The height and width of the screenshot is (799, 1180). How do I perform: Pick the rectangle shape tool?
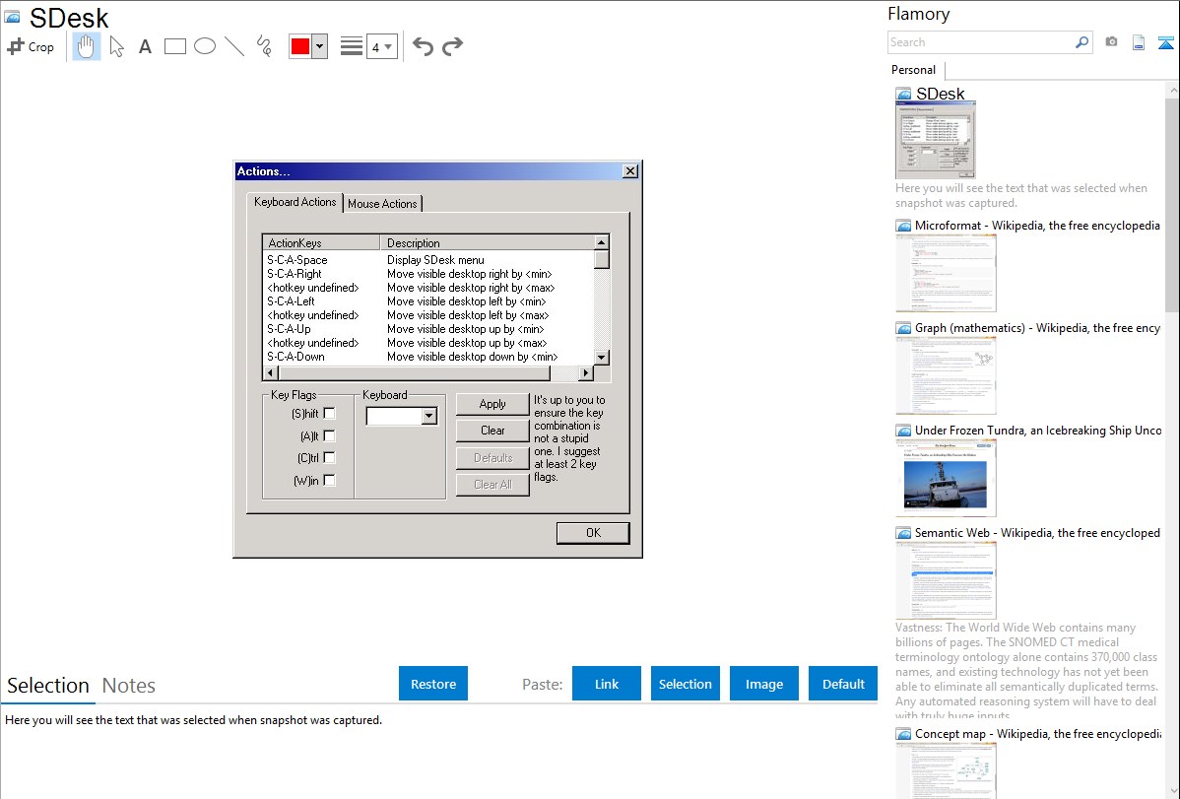[x=175, y=46]
